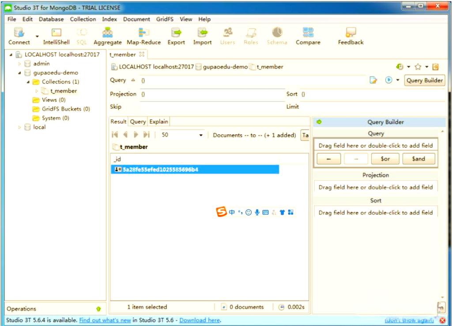Switch to the Query tab in results

click(138, 122)
